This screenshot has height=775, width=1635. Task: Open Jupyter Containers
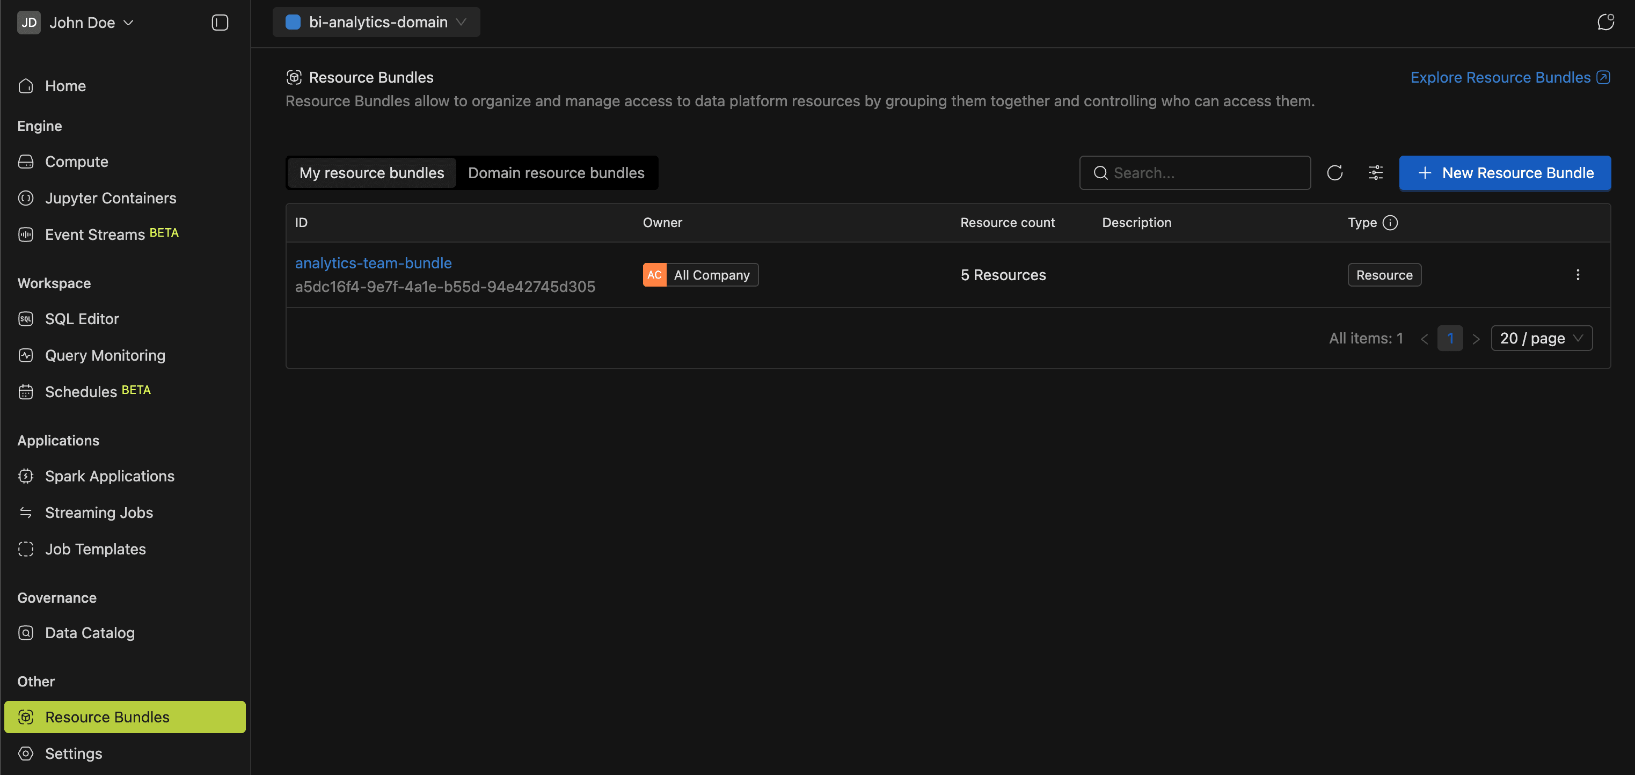click(111, 198)
